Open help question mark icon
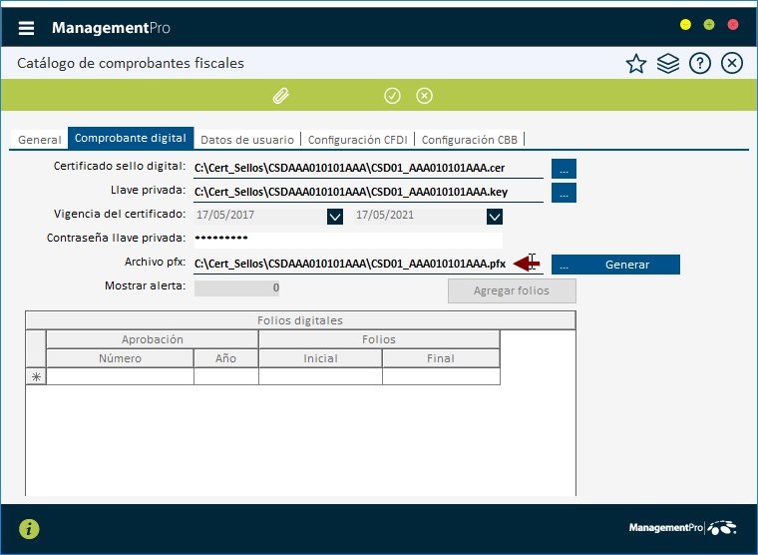Image resolution: width=758 pixels, height=555 pixels. (699, 64)
